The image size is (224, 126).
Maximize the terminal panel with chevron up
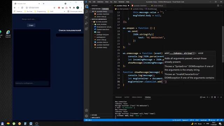218,97
